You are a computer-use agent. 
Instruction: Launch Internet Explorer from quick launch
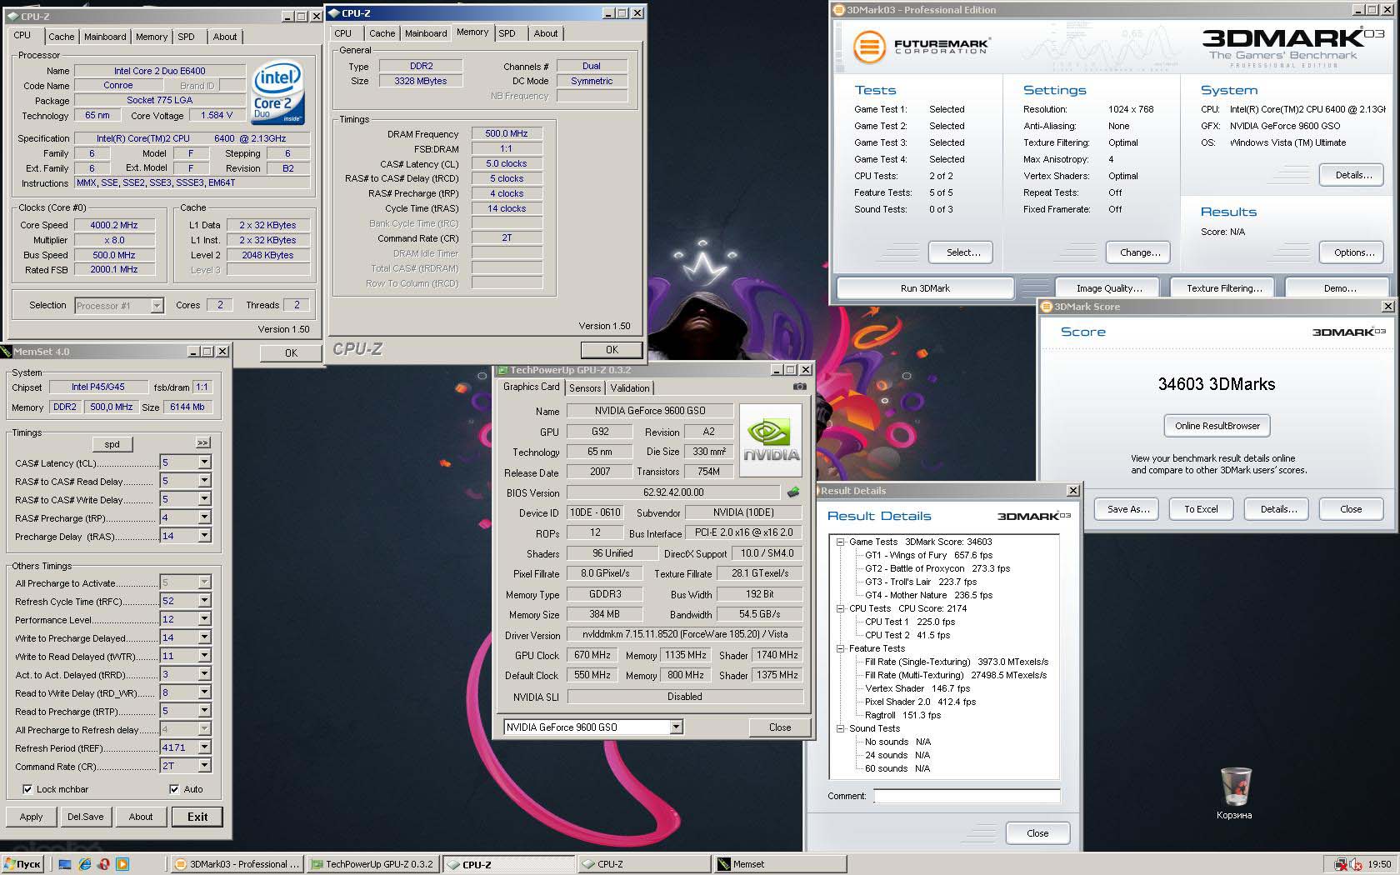point(84,864)
